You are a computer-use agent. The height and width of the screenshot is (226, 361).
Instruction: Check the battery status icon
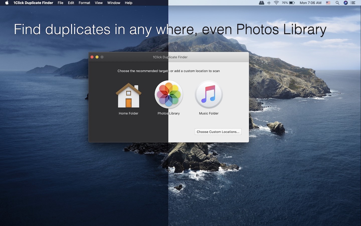pos(292,3)
